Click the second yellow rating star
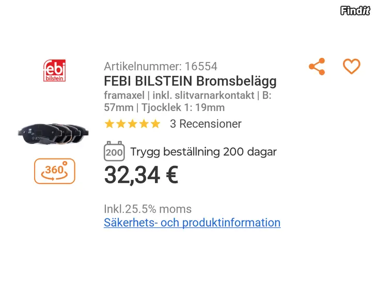This screenshot has width=376, height=282. click(121, 124)
